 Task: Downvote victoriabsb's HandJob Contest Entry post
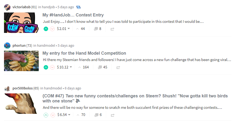coord(52,29)
